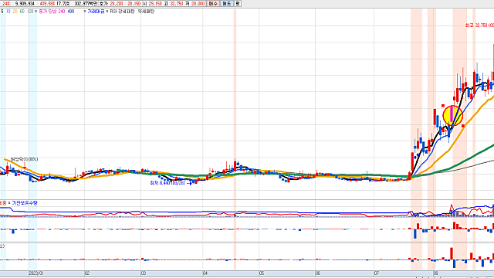
Task: Click the 05 month axis label
Action: pyautogui.click(x=262, y=273)
